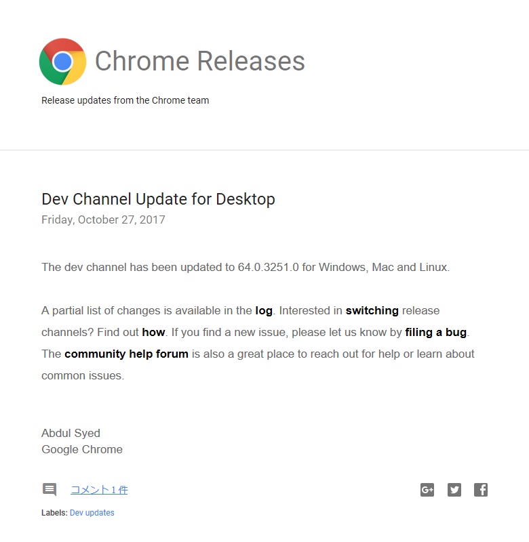Select the "Release updates from the Chrome team" tagline

(x=125, y=100)
